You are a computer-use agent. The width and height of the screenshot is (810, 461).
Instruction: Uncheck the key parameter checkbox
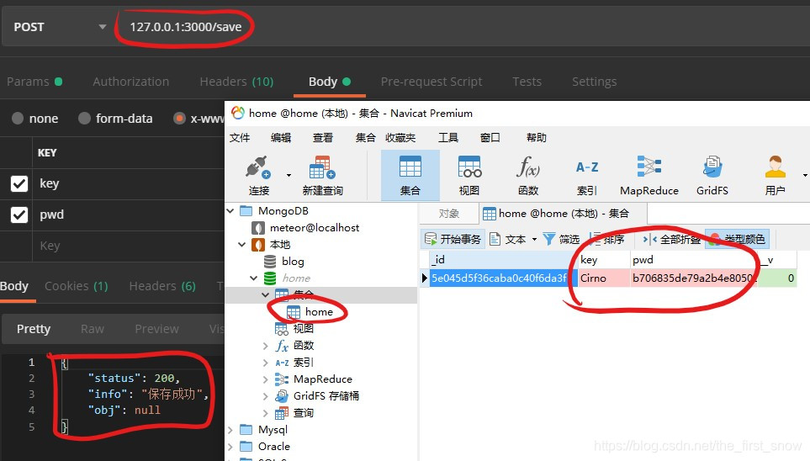tap(19, 183)
